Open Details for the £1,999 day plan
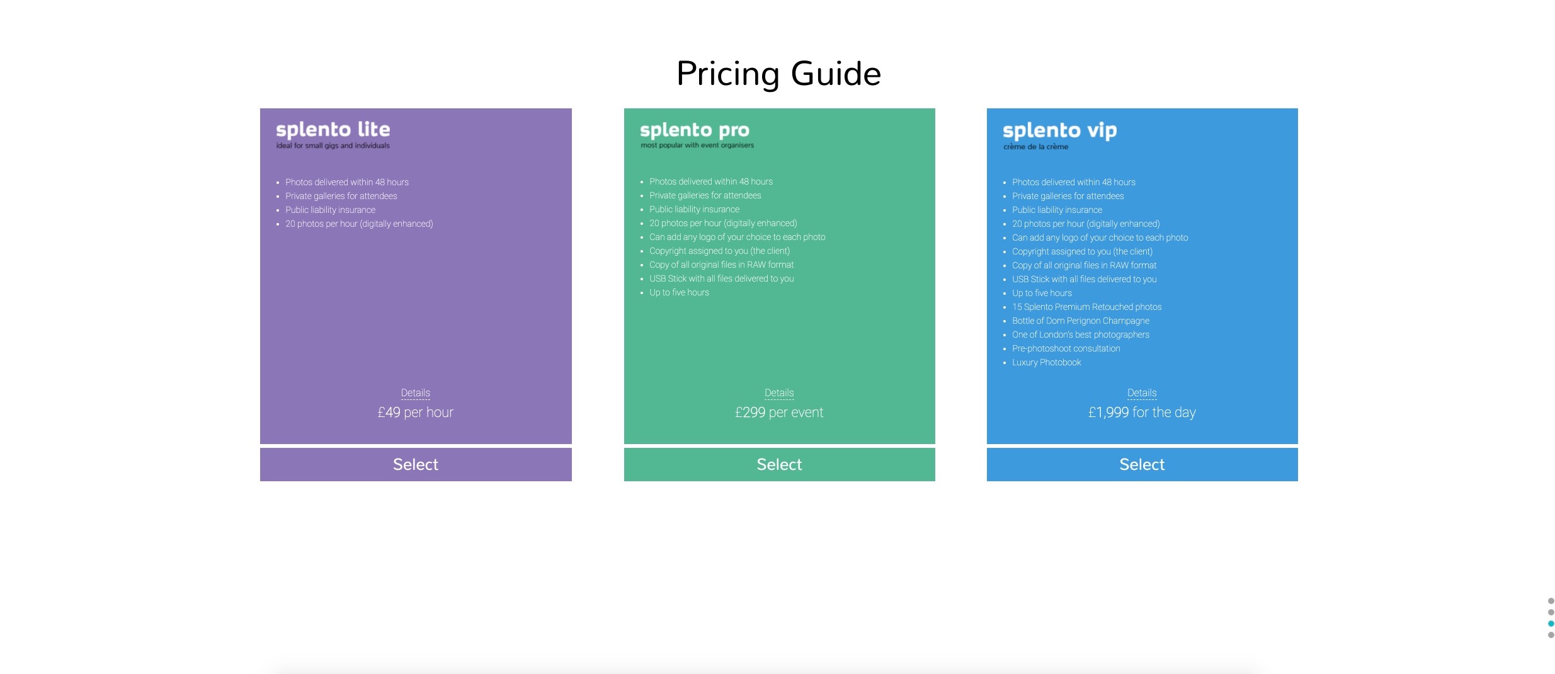 [x=1142, y=393]
